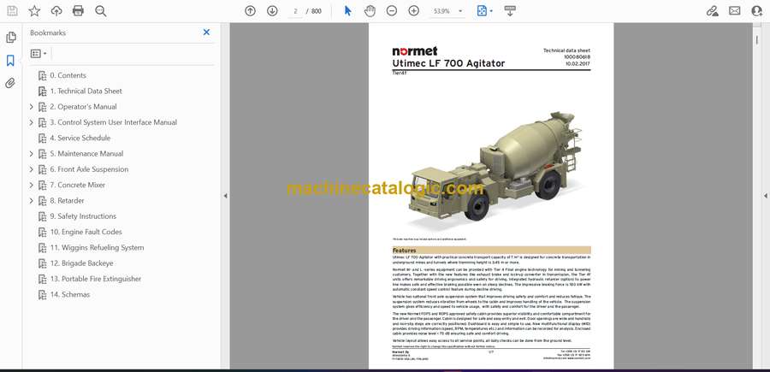This screenshot has width=770, height=372.
Task: Expand the right tools pane arrow
Action: pos(765,196)
